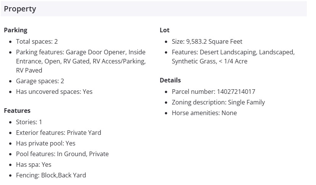Click the Parking features list entry

81,61
